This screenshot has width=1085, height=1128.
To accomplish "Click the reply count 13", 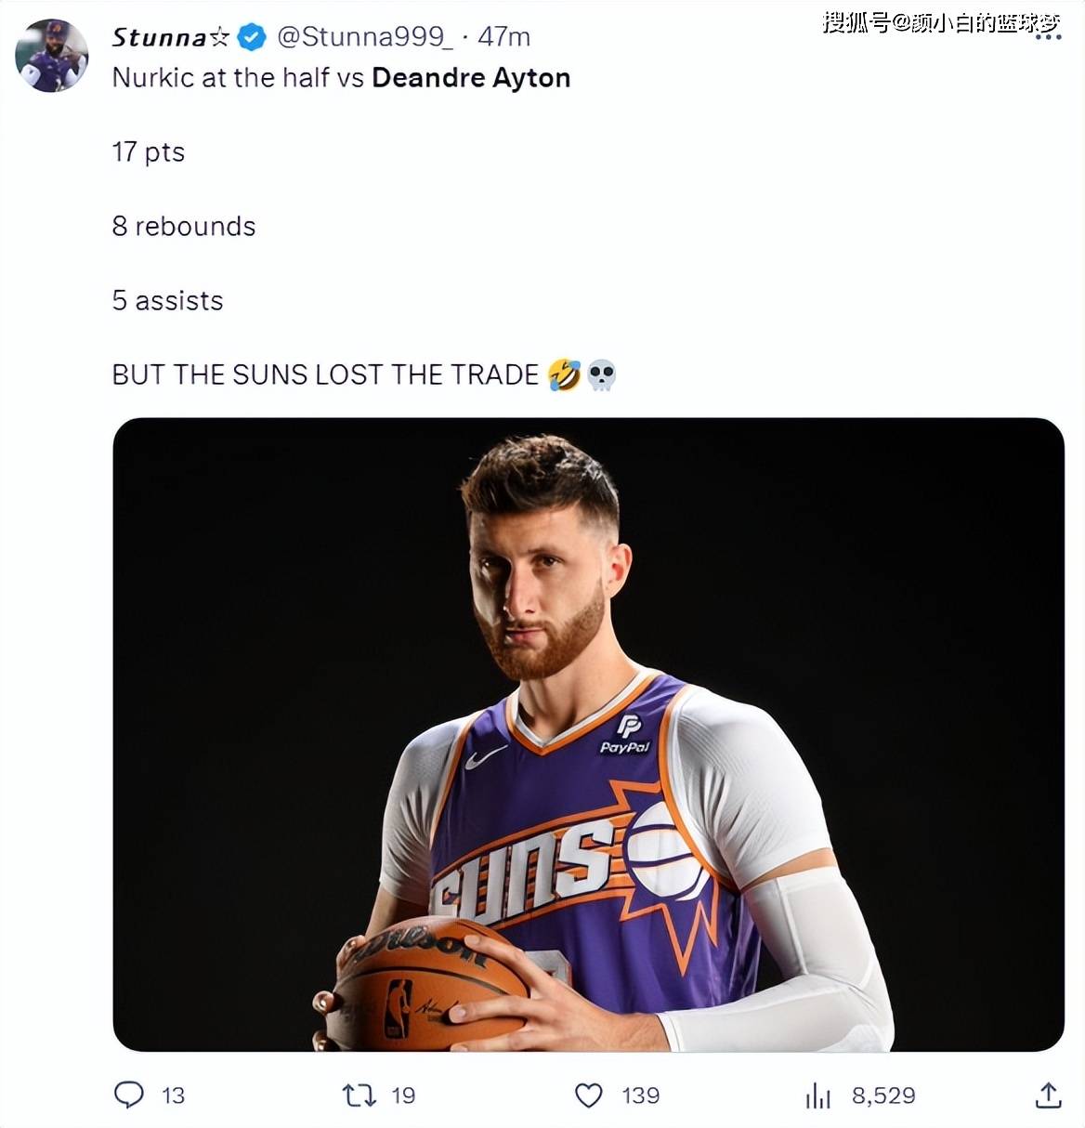I will click(x=173, y=1095).
